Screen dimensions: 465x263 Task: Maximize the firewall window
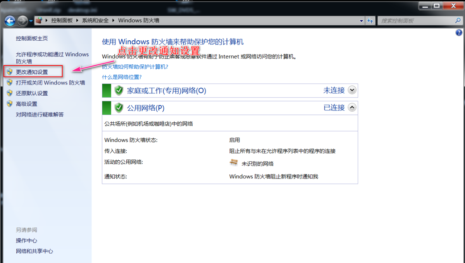tap(436, 6)
